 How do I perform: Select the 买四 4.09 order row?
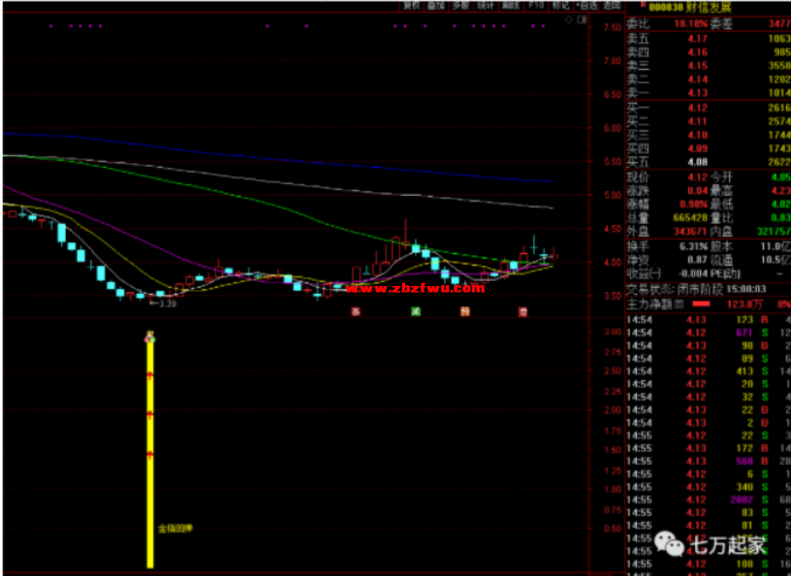[x=708, y=148]
